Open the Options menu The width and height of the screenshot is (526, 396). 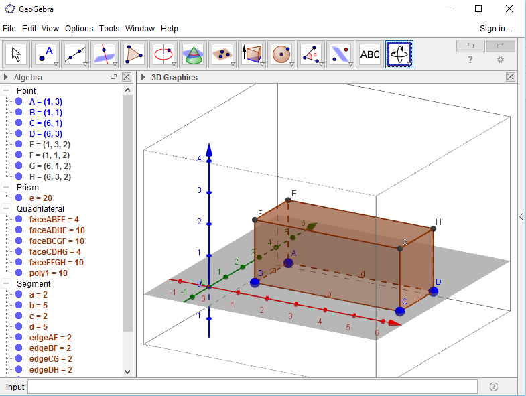pos(79,29)
